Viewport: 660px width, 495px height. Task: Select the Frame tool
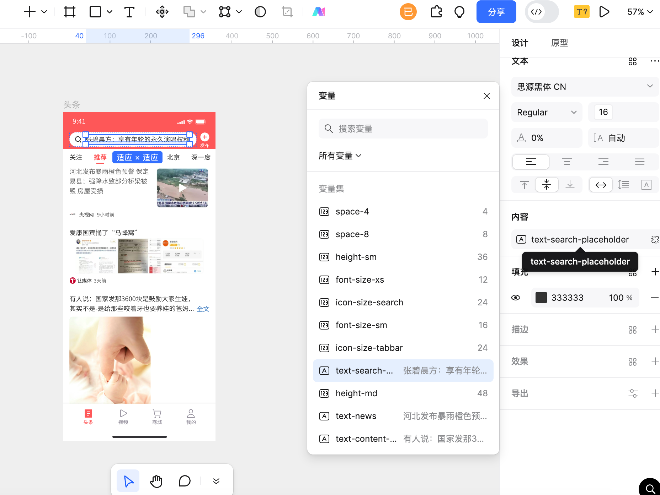pyautogui.click(x=70, y=12)
